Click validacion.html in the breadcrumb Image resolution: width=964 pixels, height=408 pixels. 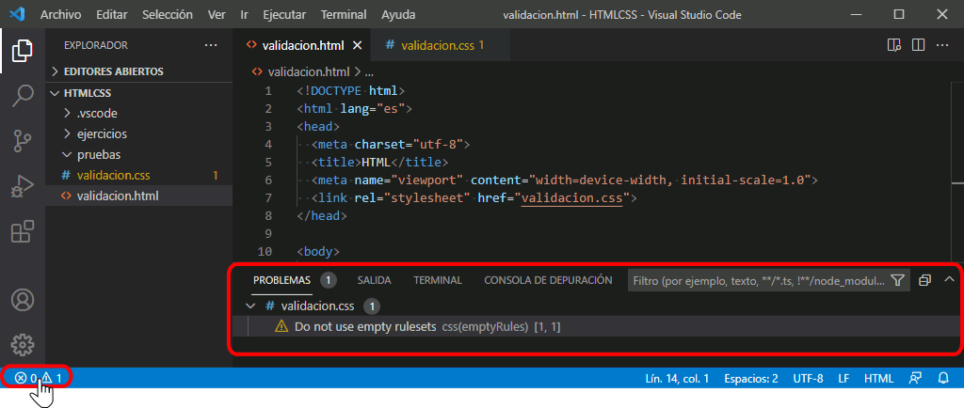(x=309, y=71)
